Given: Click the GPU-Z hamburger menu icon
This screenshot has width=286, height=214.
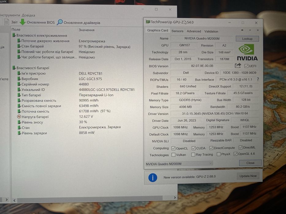Looking at the screenshot, I should (258, 30).
